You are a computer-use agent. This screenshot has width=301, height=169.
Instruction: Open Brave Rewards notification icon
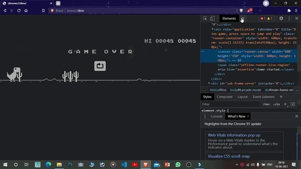pos(249,10)
